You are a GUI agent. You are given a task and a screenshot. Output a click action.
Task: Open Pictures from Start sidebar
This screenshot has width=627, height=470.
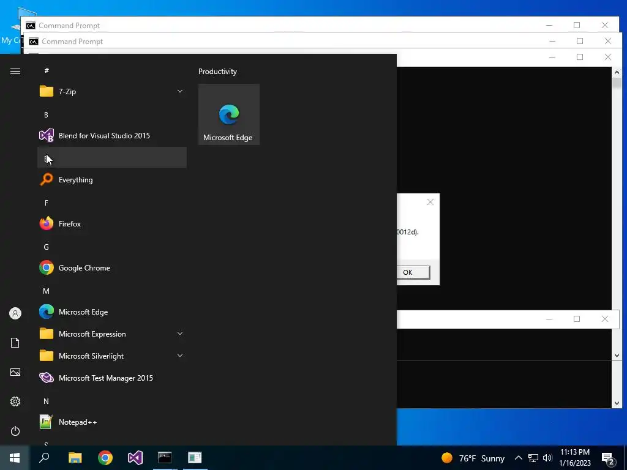pyautogui.click(x=15, y=372)
